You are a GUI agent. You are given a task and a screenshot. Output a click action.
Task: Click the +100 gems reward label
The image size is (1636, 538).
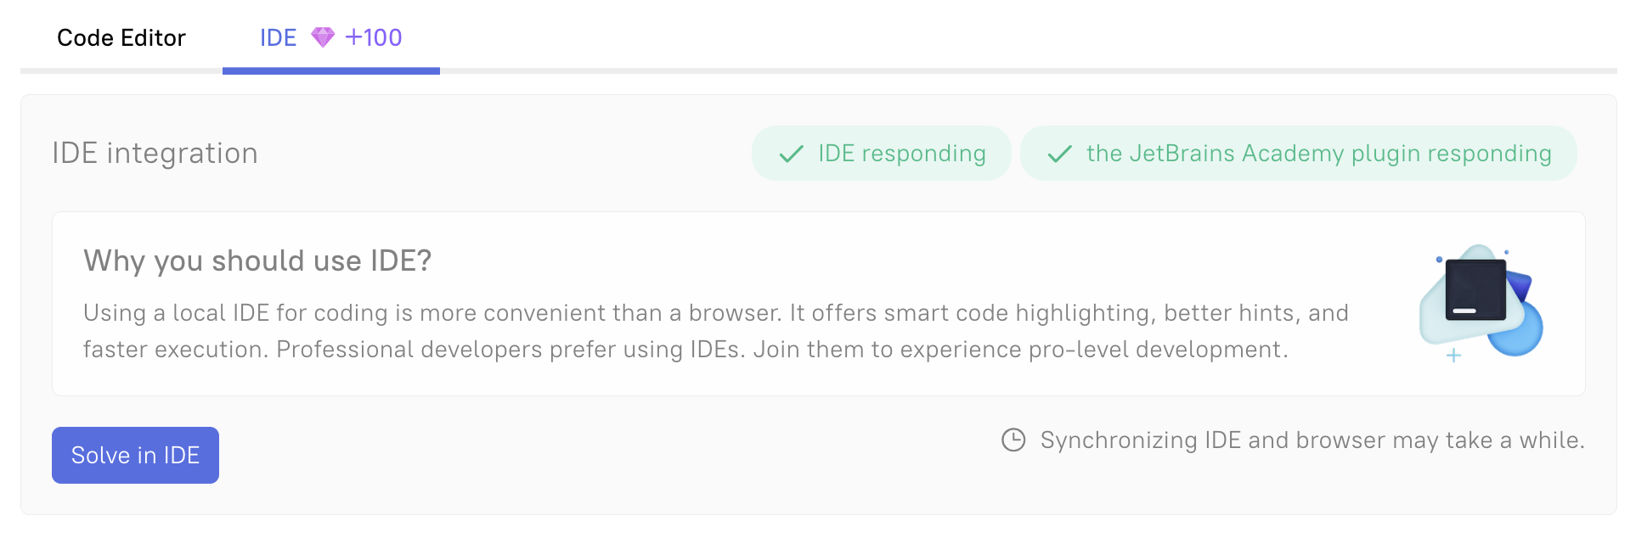tap(374, 38)
